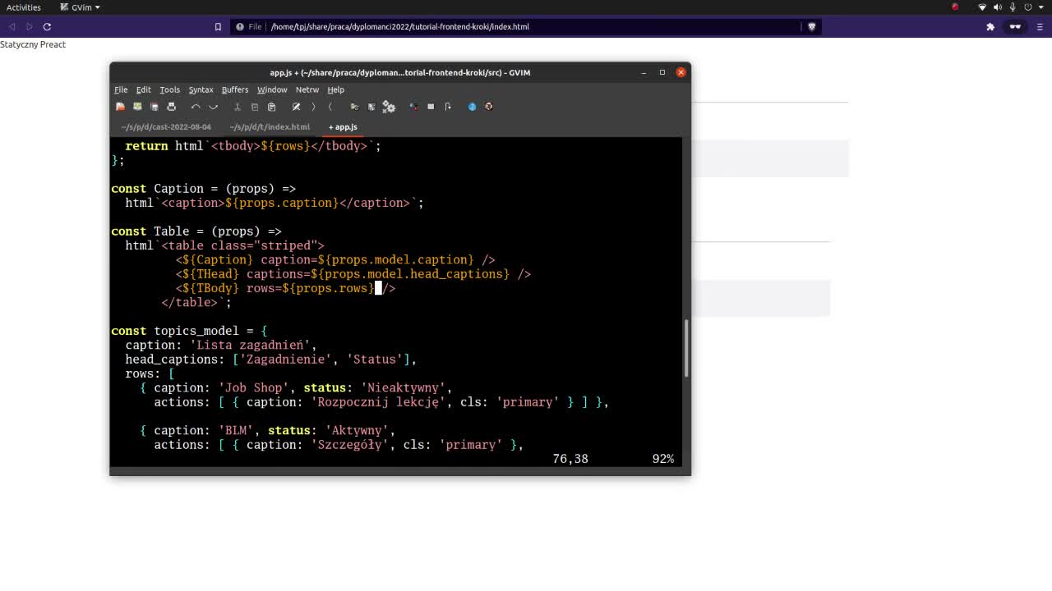
Task: Save the current Vim session
Action: click(x=371, y=107)
